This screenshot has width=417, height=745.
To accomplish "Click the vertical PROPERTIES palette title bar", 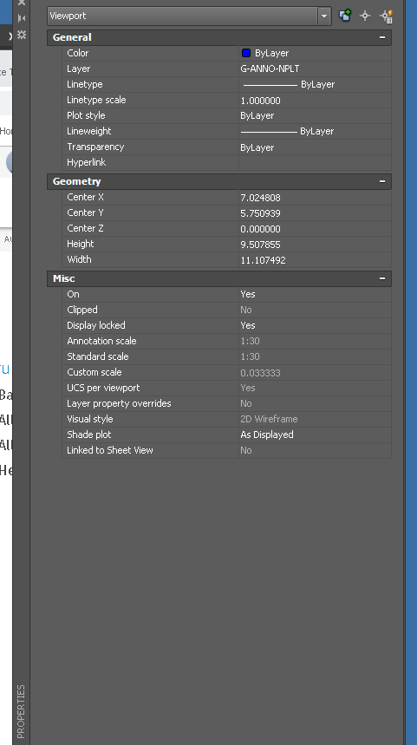I will tap(22, 711).
